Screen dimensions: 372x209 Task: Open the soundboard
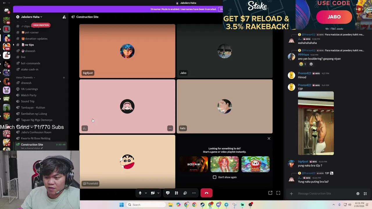coord(185,193)
